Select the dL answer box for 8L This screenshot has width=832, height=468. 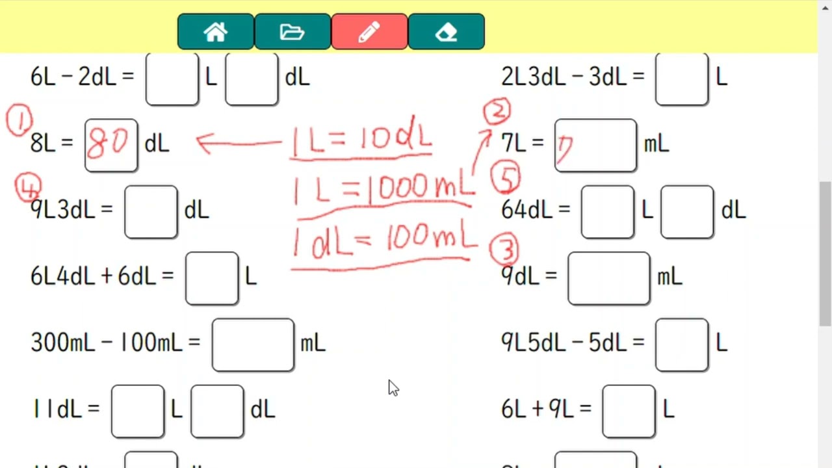(111, 145)
